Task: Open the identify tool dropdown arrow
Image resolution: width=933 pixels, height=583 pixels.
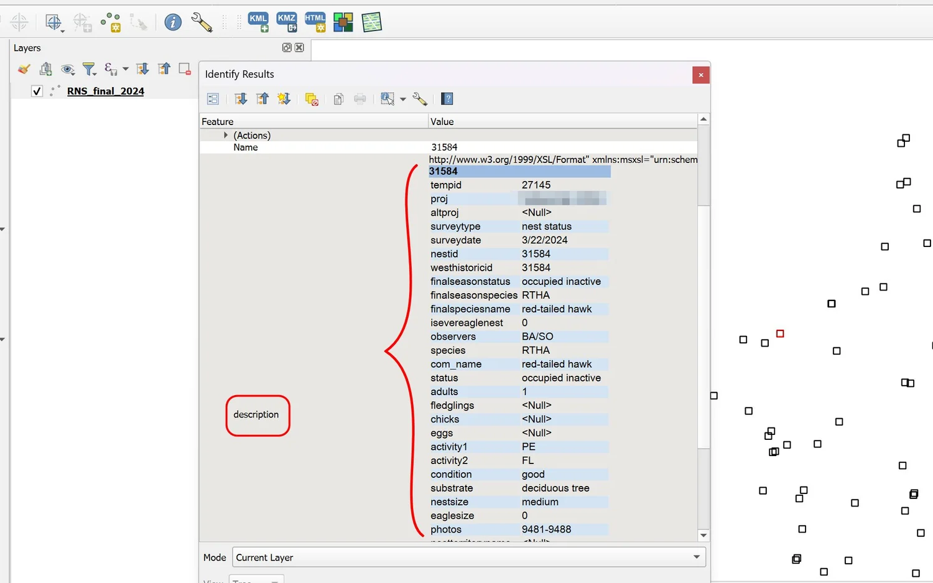Action: 403,98
